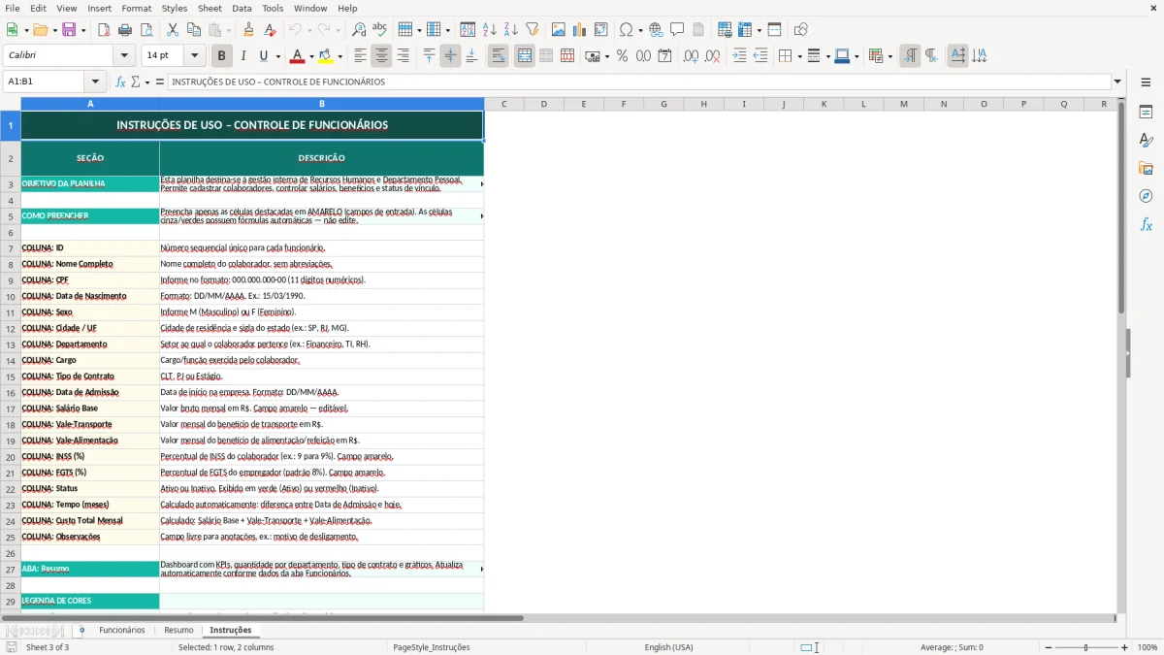Open sidebar Navigator compass icon
This screenshot has width=1164, height=655.
point(1146,196)
